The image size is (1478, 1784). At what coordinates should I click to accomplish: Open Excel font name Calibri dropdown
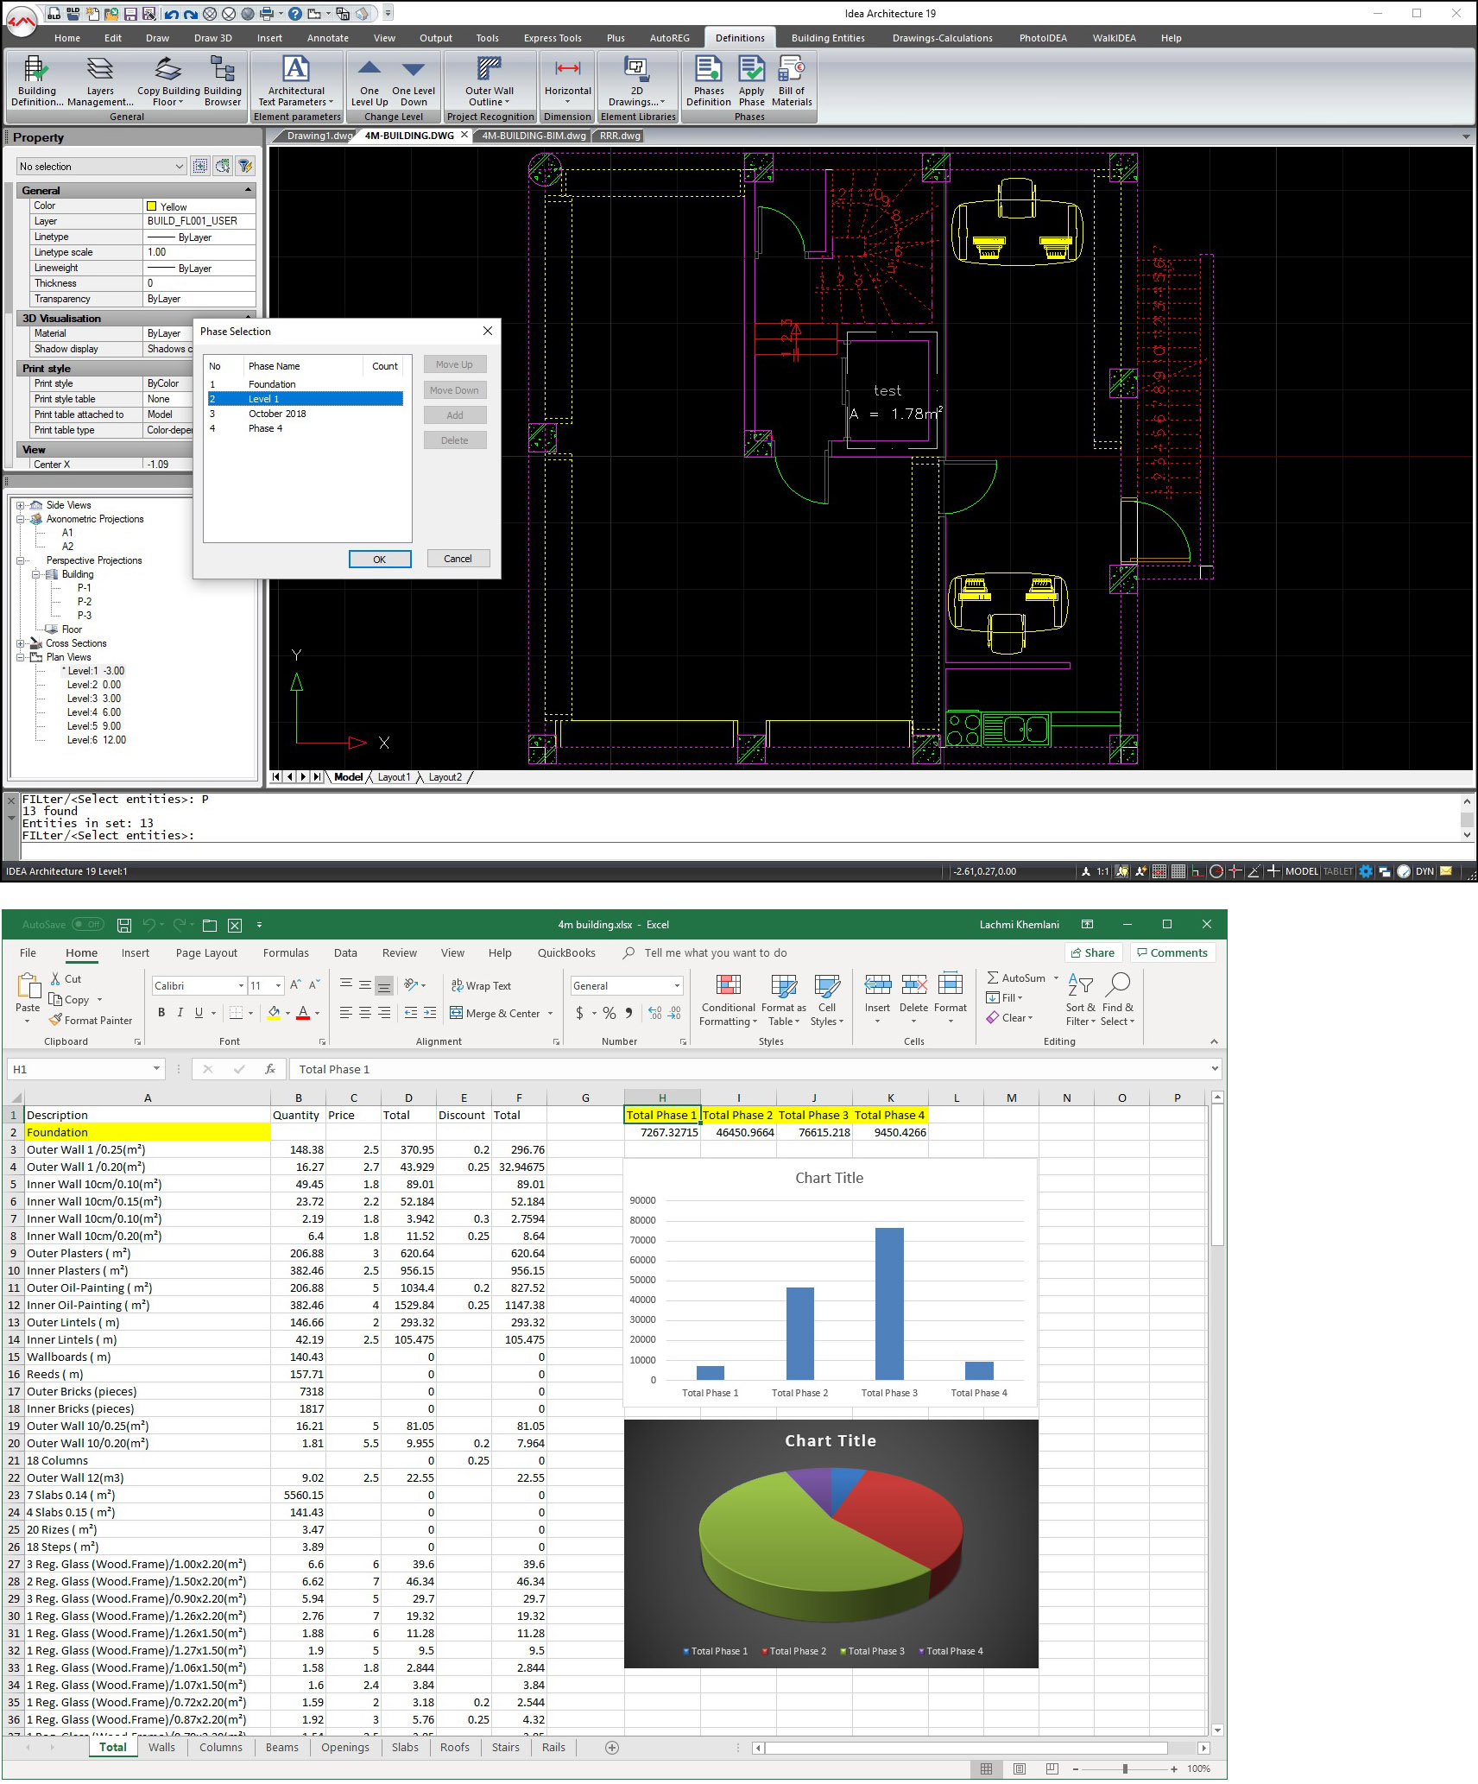(x=241, y=985)
